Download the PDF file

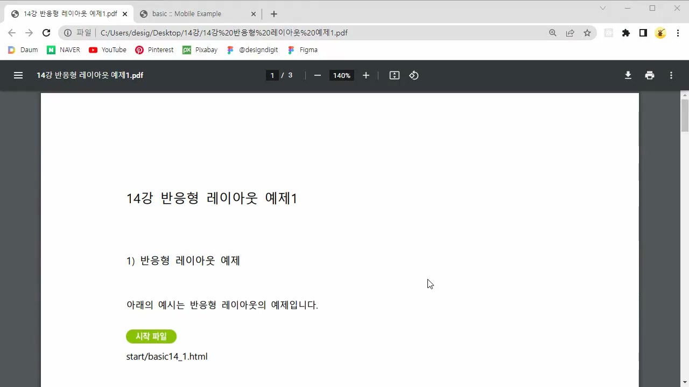pyautogui.click(x=628, y=75)
